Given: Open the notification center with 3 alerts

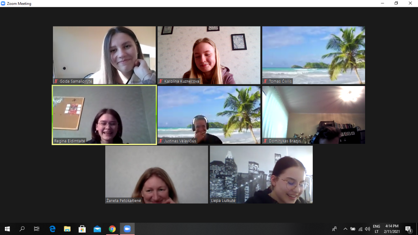Looking at the screenshot, I should (x=409, y=229).
